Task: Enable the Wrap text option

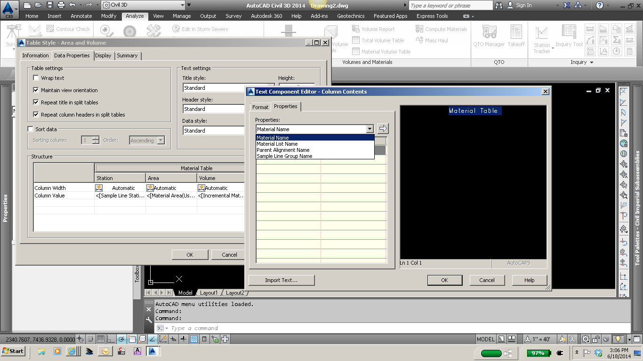Action: pos(36,78)
